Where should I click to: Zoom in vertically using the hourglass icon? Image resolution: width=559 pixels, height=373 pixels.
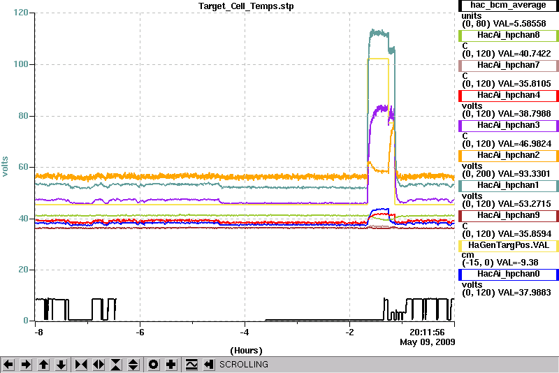coord(116,365)
